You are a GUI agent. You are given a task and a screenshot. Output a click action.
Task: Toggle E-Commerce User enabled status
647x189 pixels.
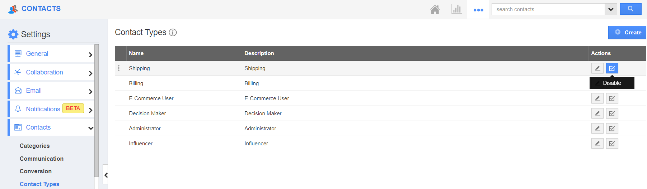coord(612,98)
